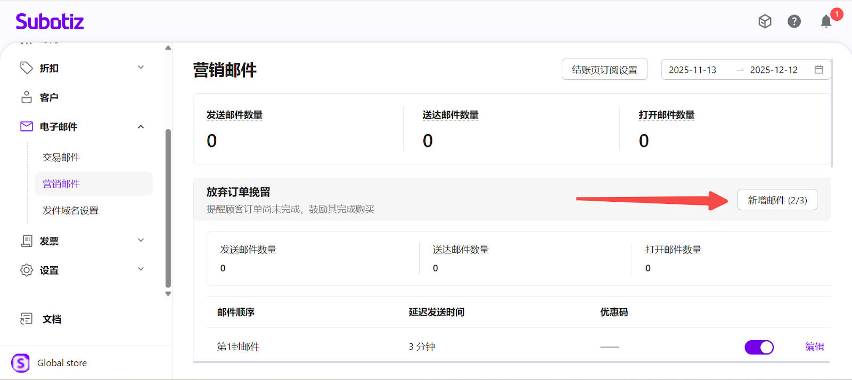
Task: Click the calendar icon in date picker
Action: point(818,70)
